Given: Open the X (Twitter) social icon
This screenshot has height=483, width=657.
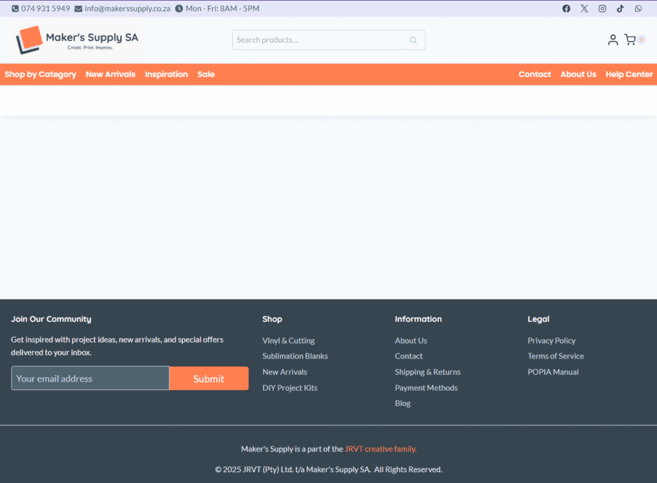Looking at the screenshot, I should (584, 9).
